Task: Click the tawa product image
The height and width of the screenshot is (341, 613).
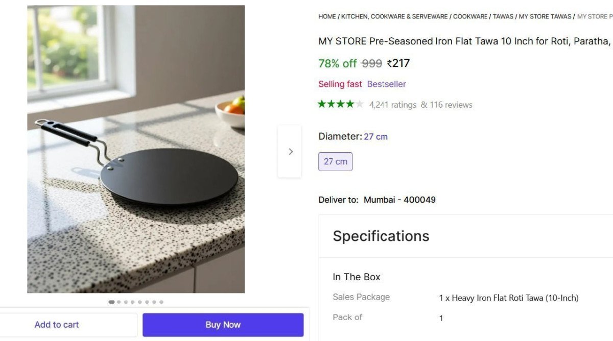Action: coord(135,151)
